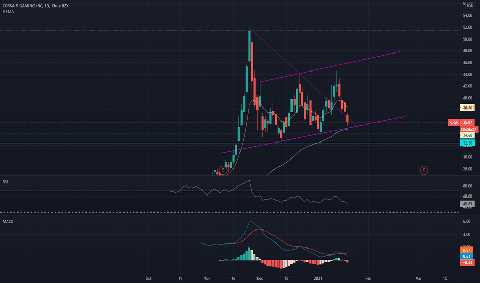Click the 44.00 price axis label

pyautogui.click(x=468, y=74)
